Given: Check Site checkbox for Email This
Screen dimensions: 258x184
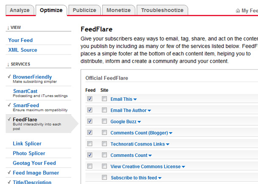Looking at the screenshot, I should (104, 99).
